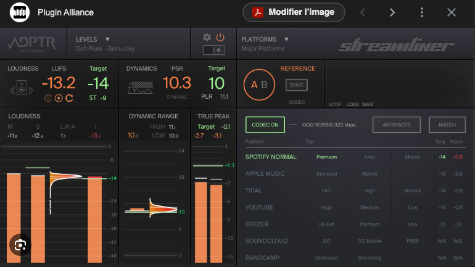Select the YouTube Medium tier

pos(370,207)
